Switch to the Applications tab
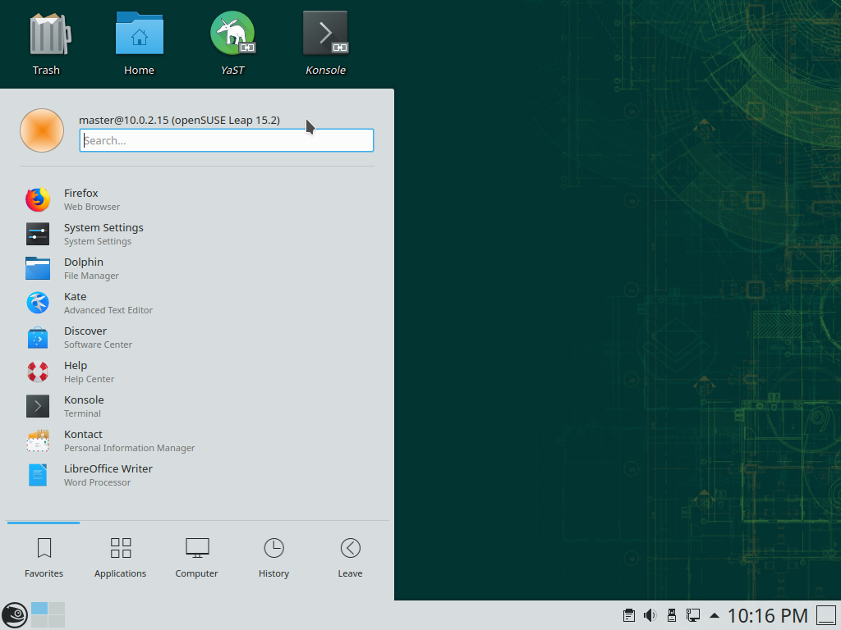Image resolution: width=841 pixels, height=630 pixels. [x=120, y=558]
